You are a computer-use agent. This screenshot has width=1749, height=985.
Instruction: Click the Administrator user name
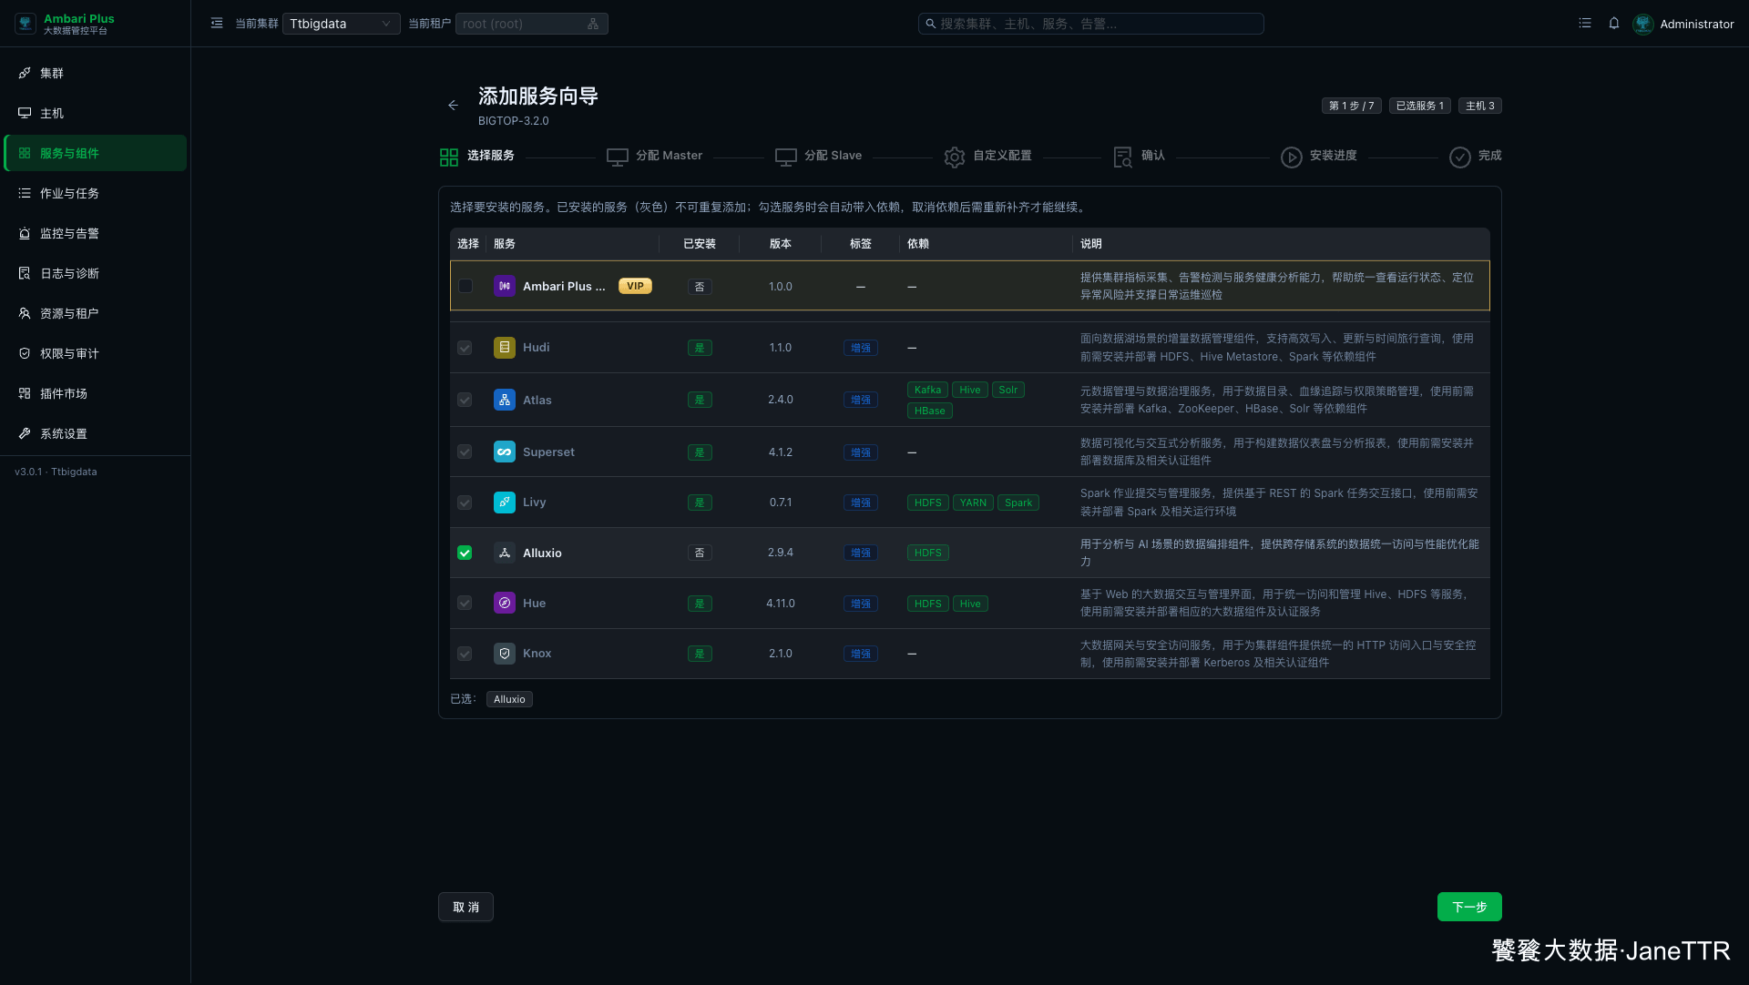pos(1696,24)
